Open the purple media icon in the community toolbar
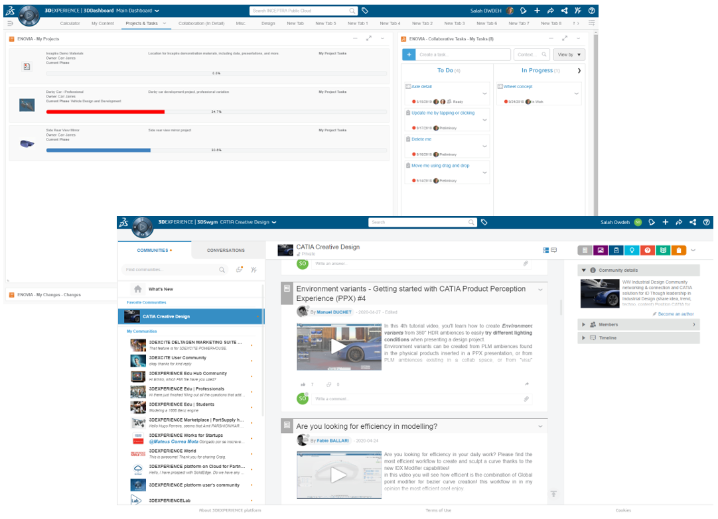718x519 pixels. click(x=601, y=250)
